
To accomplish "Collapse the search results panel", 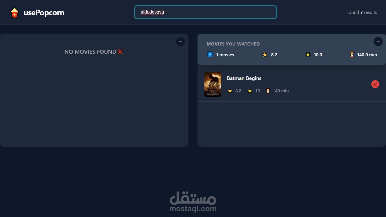I will 181,42.
